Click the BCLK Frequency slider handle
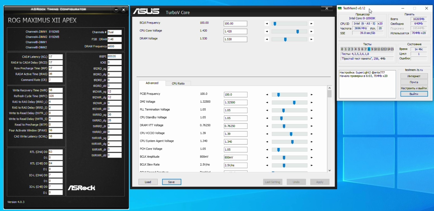 tap(275, 24)
